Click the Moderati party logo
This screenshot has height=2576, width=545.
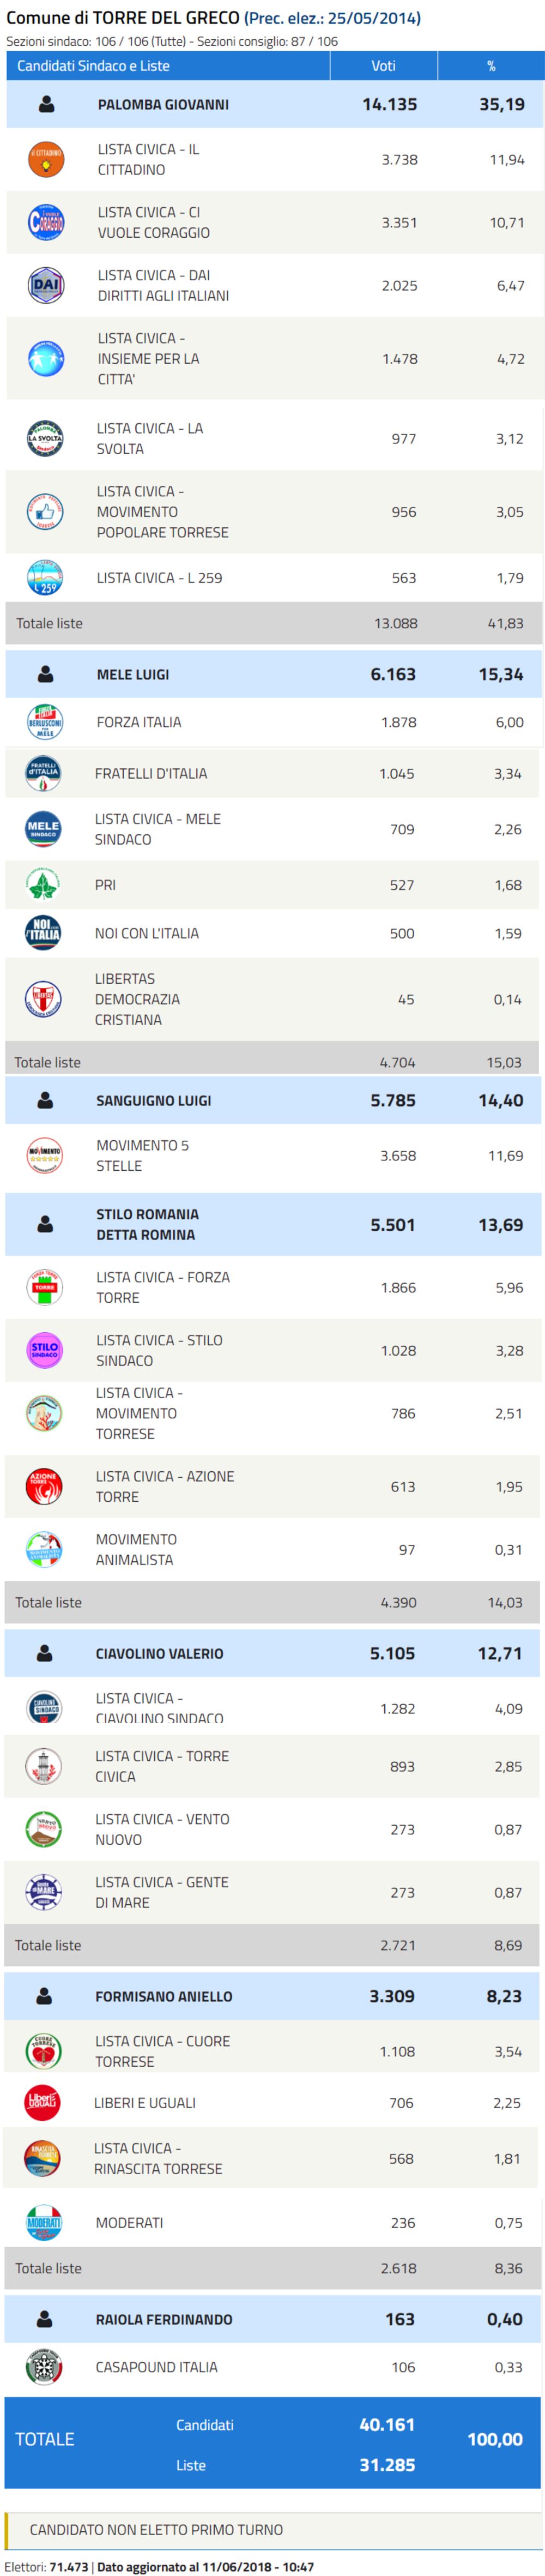[x=44, y=2222]
